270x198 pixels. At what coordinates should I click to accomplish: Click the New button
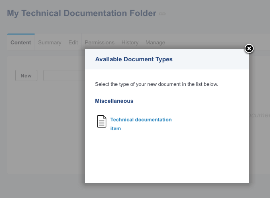(26, 75)
